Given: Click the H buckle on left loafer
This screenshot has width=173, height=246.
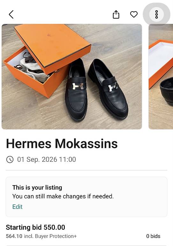Looking at the screenshot, I should (78, 86).
